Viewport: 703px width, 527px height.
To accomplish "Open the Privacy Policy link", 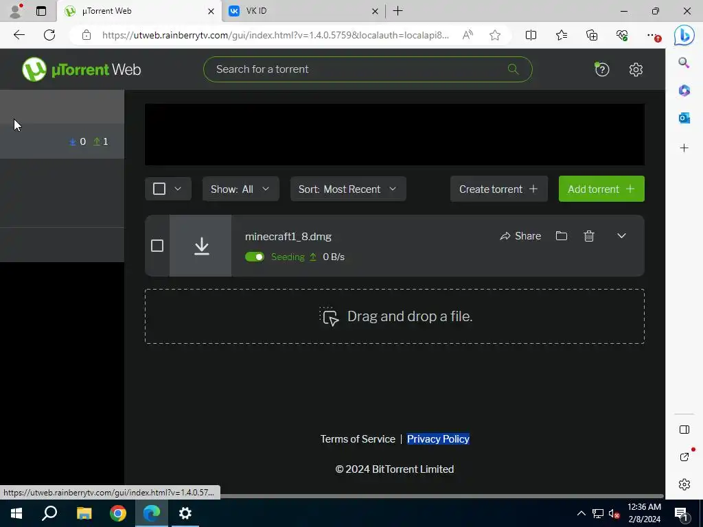I will click(438, 438).
